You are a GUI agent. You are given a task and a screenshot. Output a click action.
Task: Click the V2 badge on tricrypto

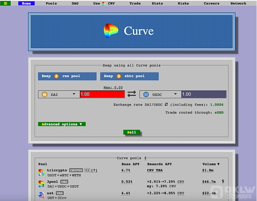coord(87,170)
